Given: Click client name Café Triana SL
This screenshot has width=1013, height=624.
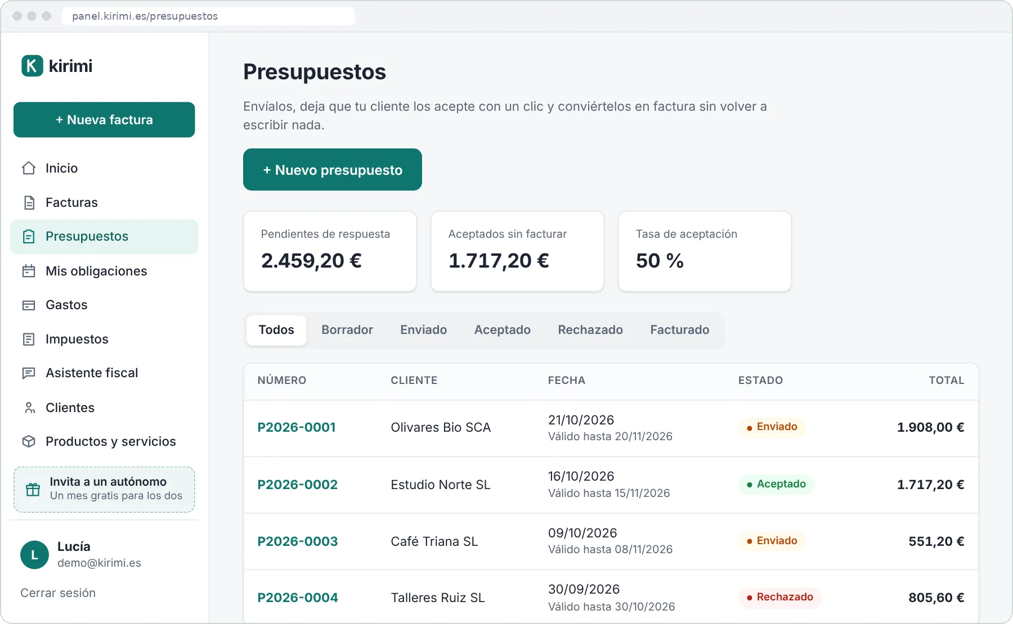Looking at the screenshot, I should click(x=434, y=541).
